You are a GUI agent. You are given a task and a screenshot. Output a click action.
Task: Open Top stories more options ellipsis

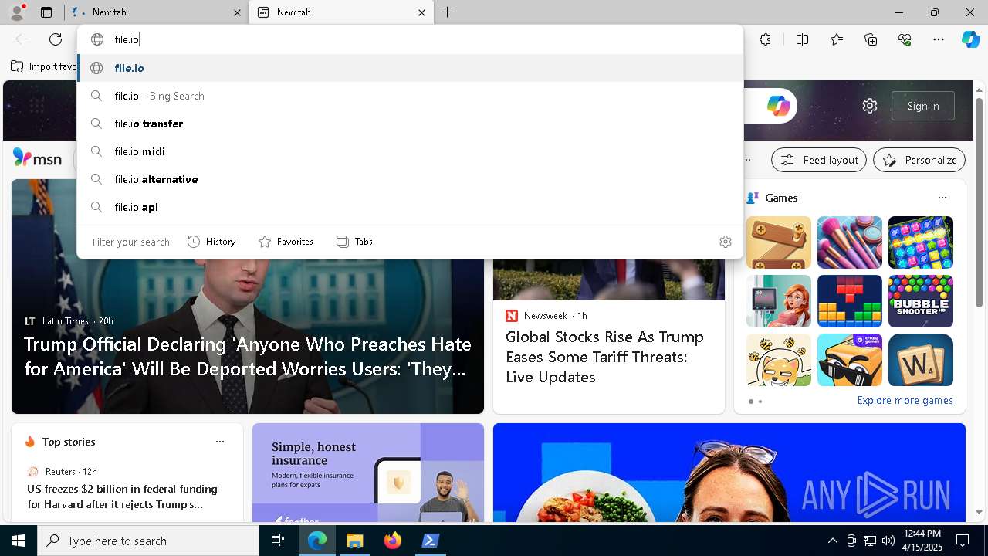point(220,442)
